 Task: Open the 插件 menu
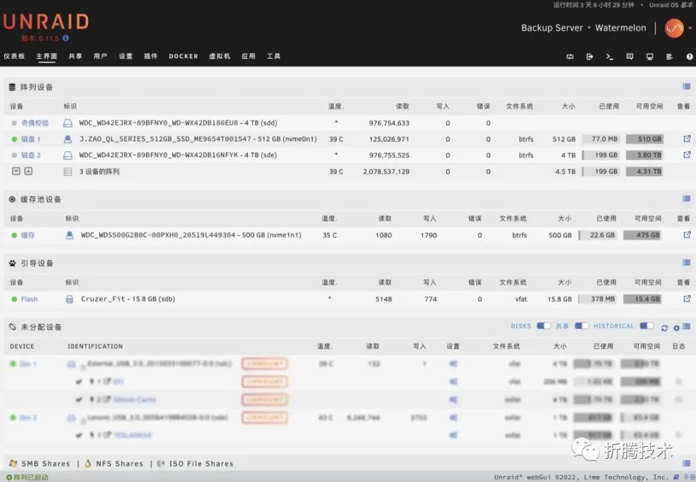point(151,56)
